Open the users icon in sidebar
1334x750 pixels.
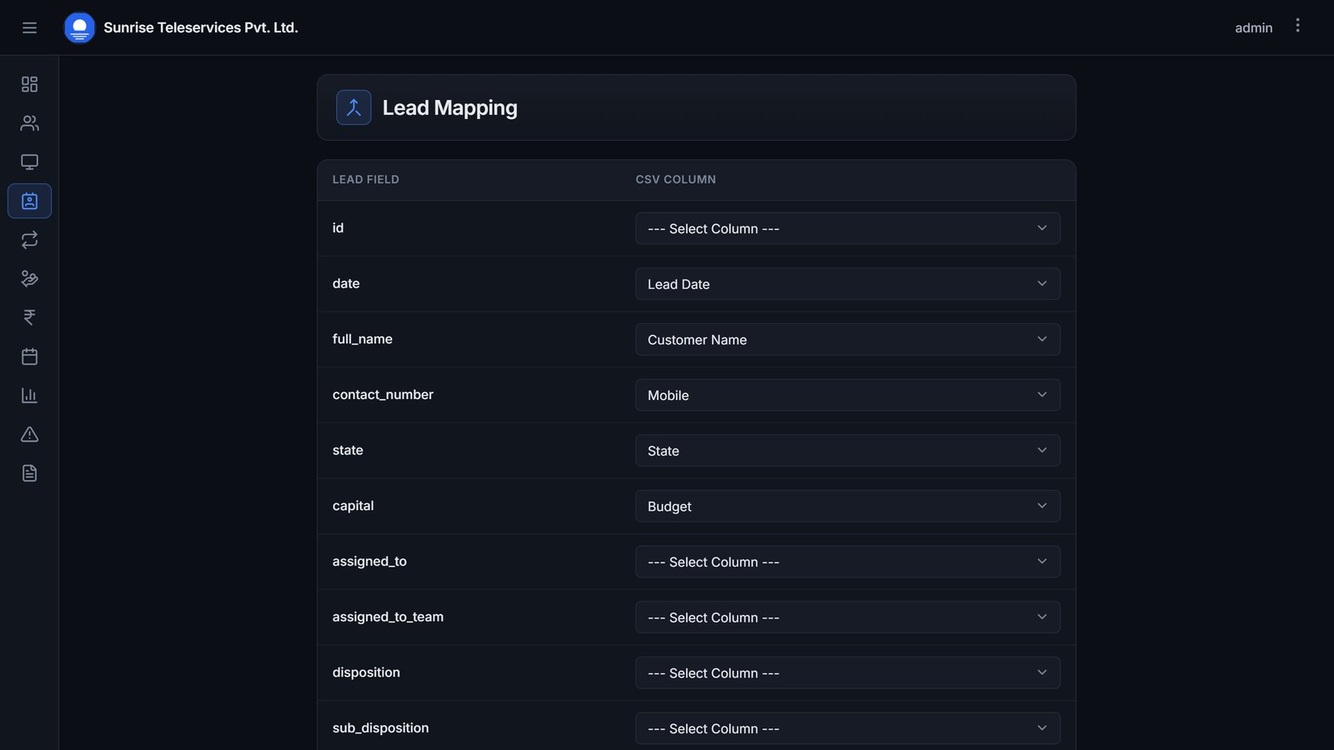[29, 123]
